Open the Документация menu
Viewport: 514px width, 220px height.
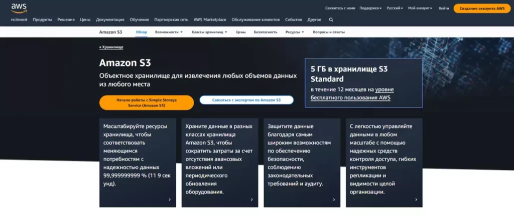tap(110, 19)
